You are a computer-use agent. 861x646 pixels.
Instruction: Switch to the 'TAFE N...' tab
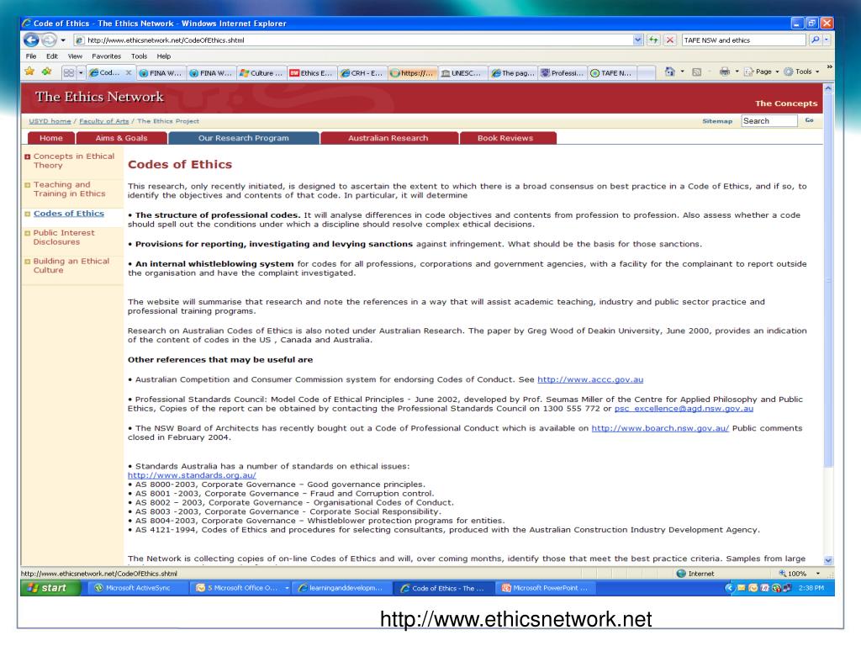[612, 73]
